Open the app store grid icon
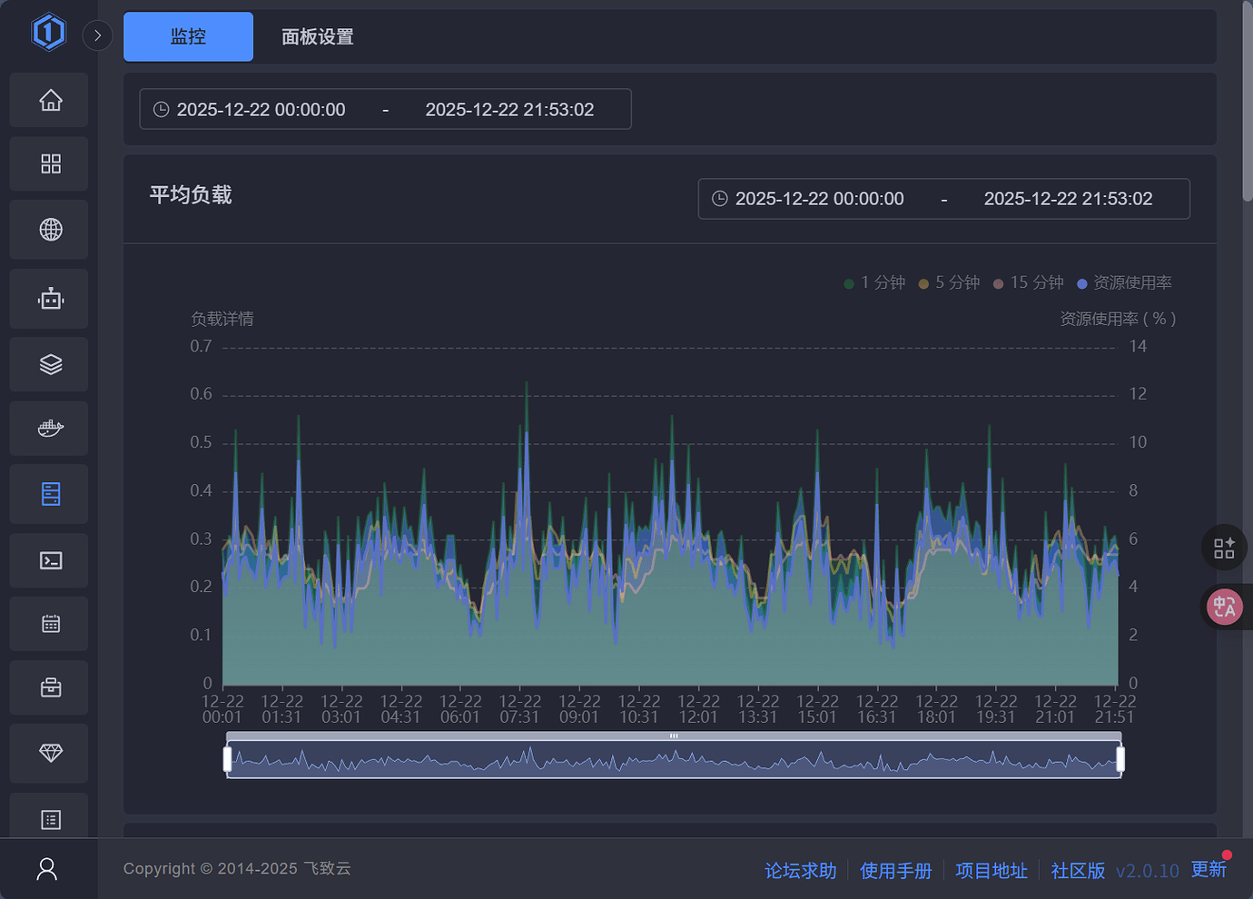Image resolution: width=1253 pixels, height=899 pixels. [x=51, y=163]
